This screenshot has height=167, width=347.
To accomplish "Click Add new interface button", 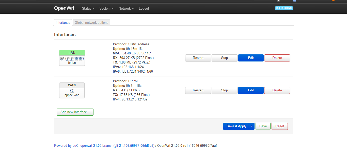I will tap(75, 112).
